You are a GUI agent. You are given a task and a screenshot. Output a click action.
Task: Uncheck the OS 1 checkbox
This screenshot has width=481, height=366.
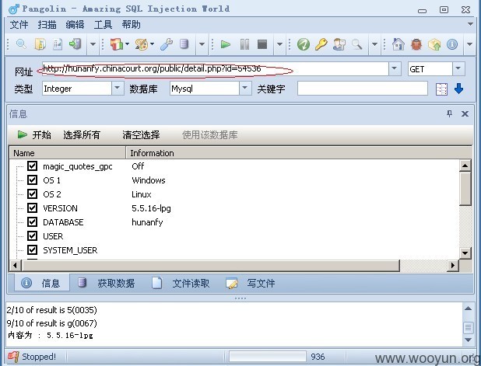(x=32, y=180)
